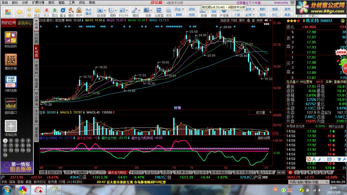Click the 添加应用 plus icon
The height and width of the screenshot is (195, 347).
tap(11, 126)
